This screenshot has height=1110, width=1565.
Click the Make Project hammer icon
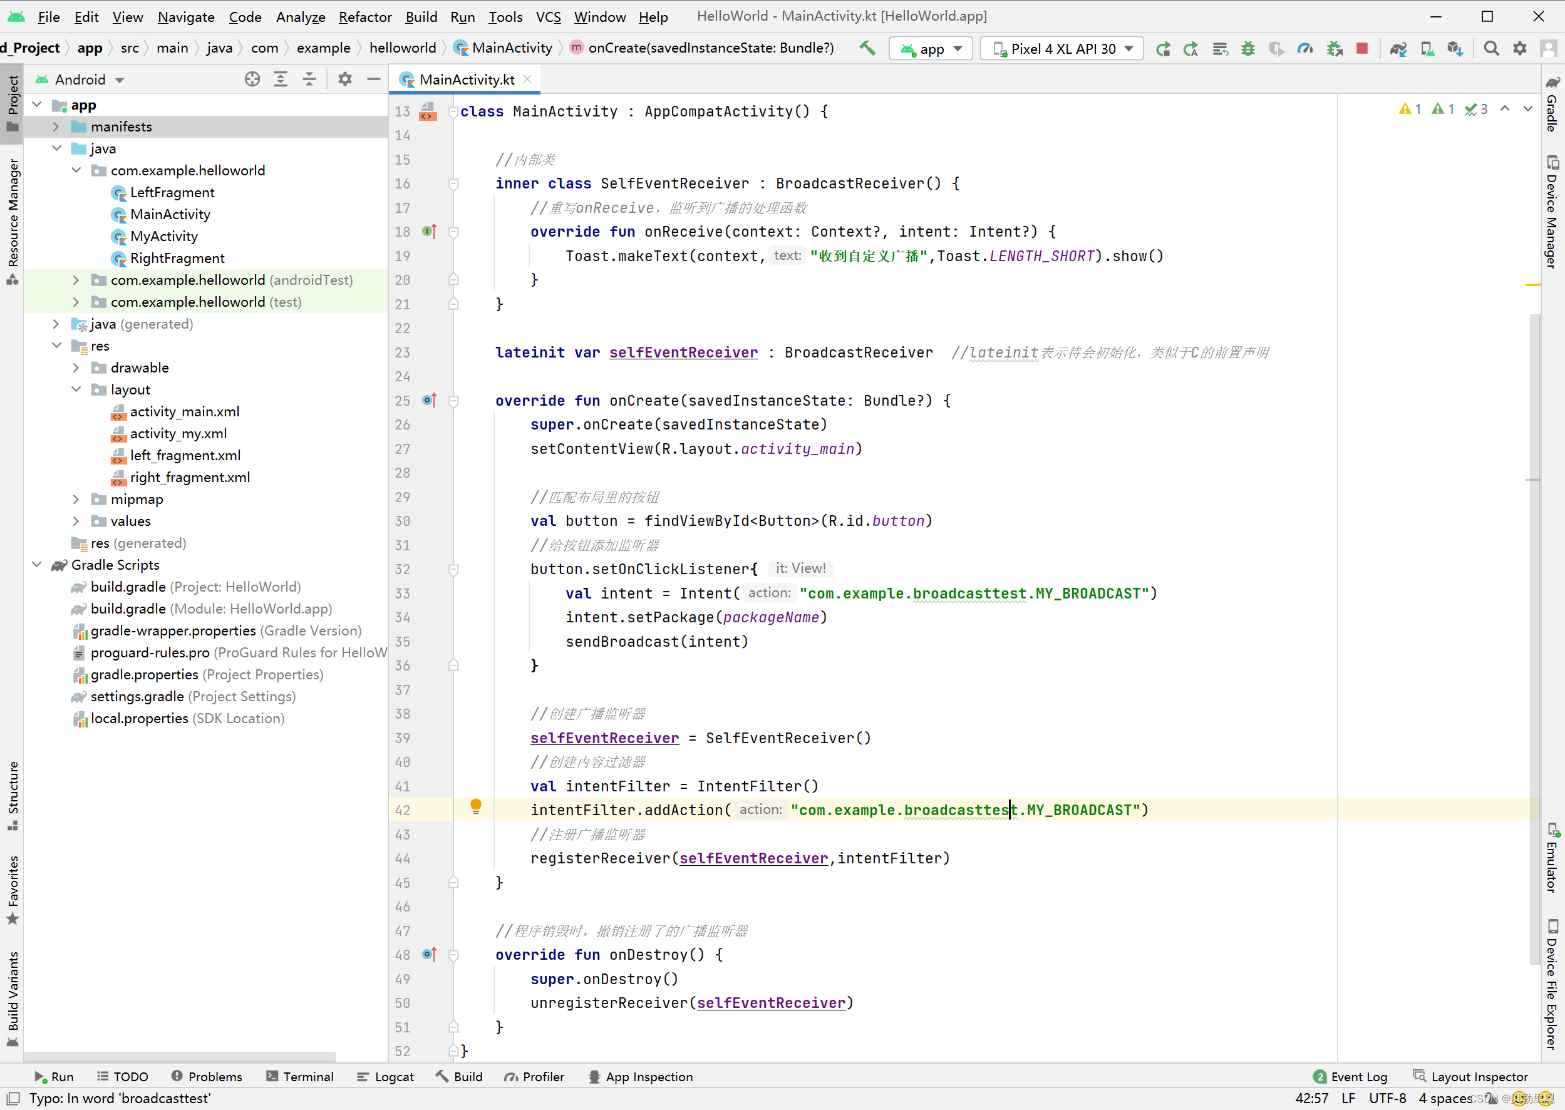(x=867, y=49)
